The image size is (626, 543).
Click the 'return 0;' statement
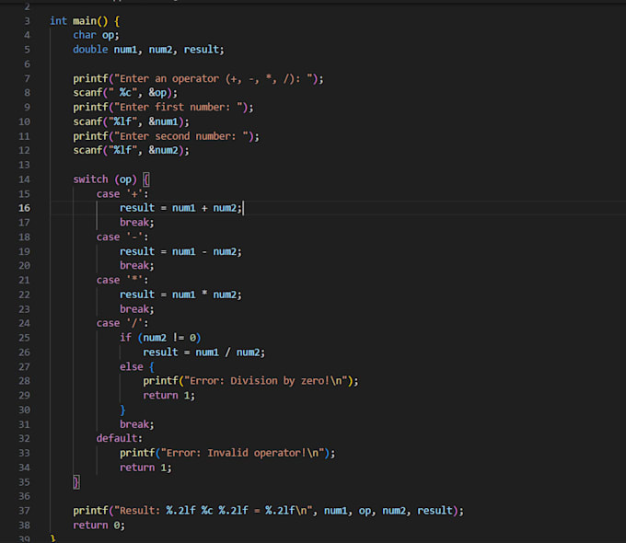(x=99, y=526)
